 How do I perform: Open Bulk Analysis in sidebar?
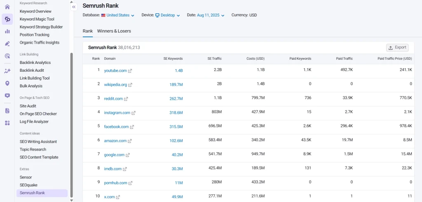click(31, 86)
